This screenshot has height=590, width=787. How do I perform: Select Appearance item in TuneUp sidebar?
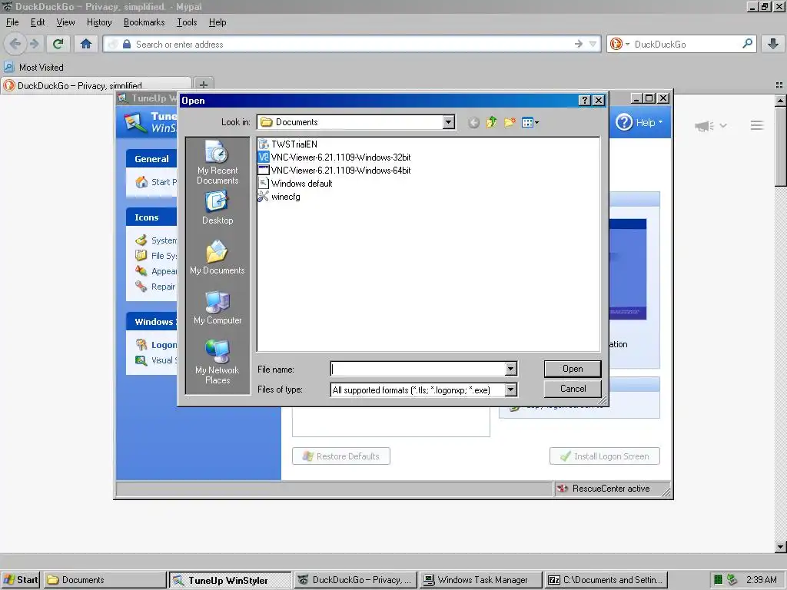(156, 271)
